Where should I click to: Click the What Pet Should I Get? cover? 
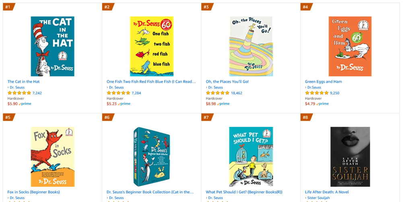[x=251, y=157]
